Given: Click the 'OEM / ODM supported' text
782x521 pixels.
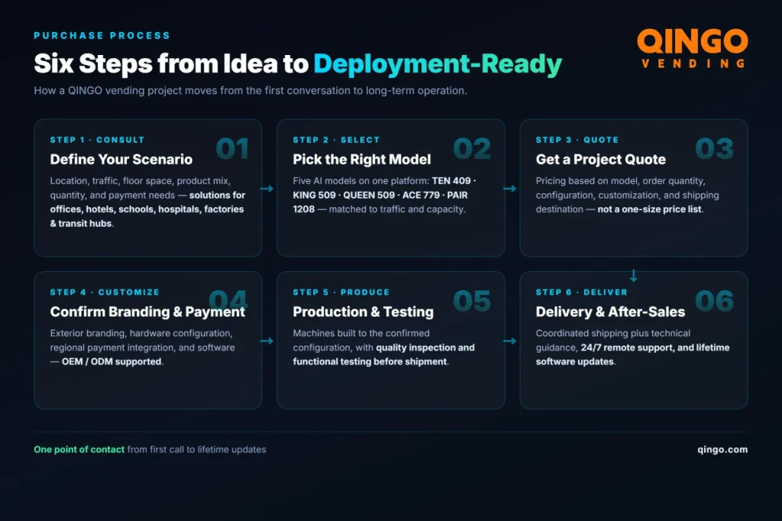Looking at the screenshot, I should point(112,361).
